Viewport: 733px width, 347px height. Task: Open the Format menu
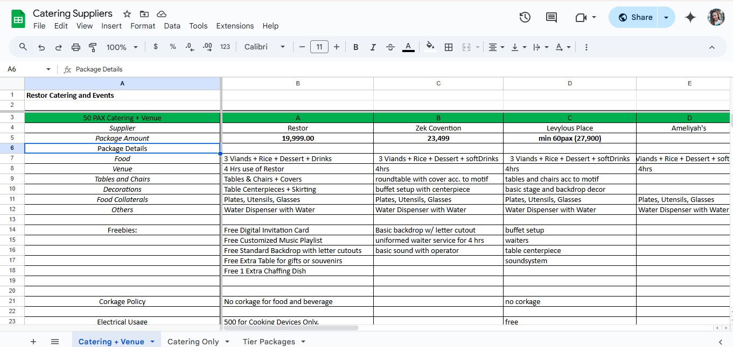(143, 26)
